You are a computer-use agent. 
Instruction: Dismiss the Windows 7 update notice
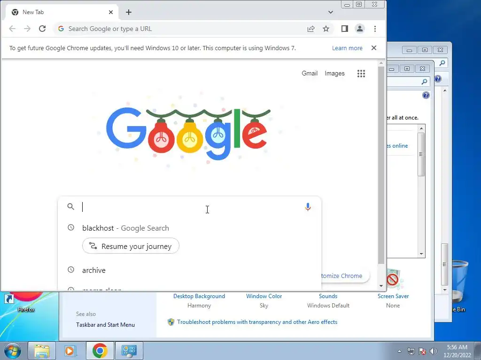[373, 48]
